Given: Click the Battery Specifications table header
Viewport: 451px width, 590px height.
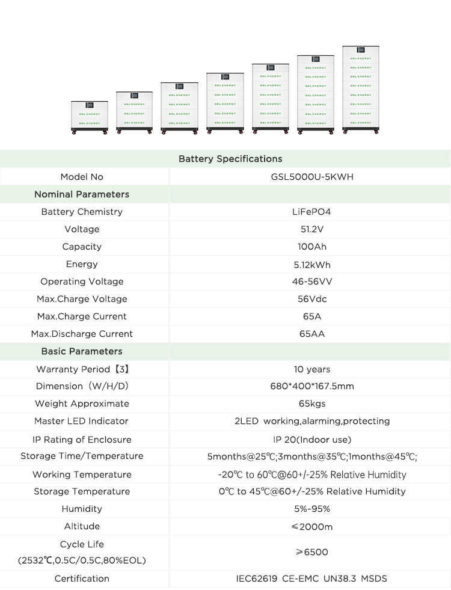Looking at the screenshot, I should tap(230, 159).
